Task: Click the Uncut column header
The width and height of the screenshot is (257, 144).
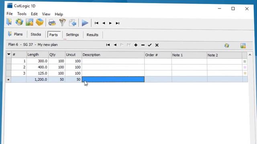Action: pos(73,55)
